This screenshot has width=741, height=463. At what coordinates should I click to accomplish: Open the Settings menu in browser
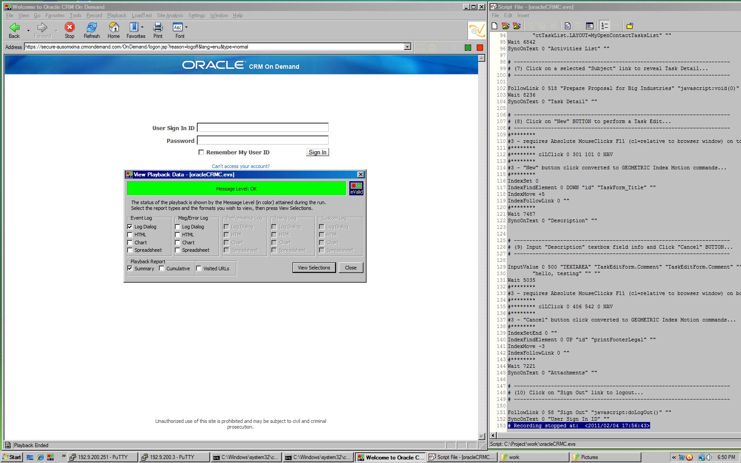(197, 15)
